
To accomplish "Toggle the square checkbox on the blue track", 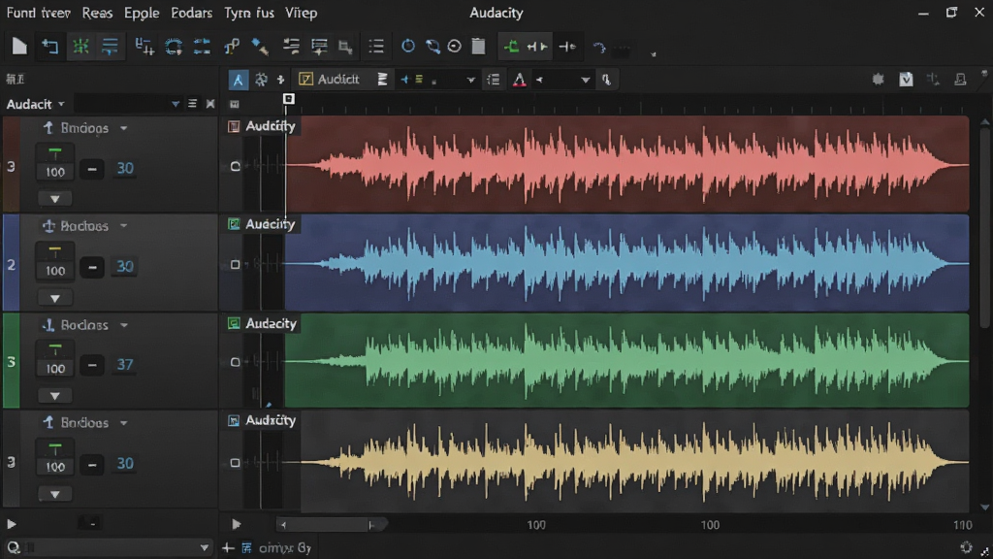I will click(x=235, y=264).
